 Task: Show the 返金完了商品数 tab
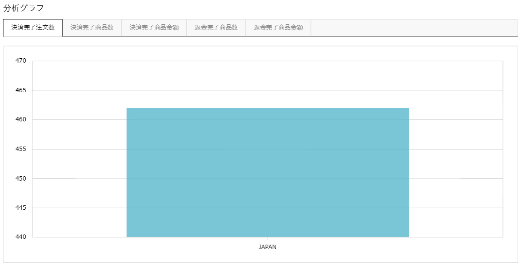pos(216,28)
